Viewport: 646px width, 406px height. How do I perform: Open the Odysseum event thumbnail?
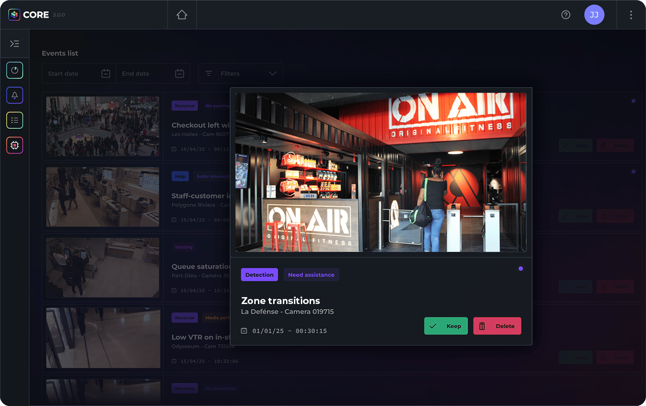pyautogui.click(x=103, y=338)
